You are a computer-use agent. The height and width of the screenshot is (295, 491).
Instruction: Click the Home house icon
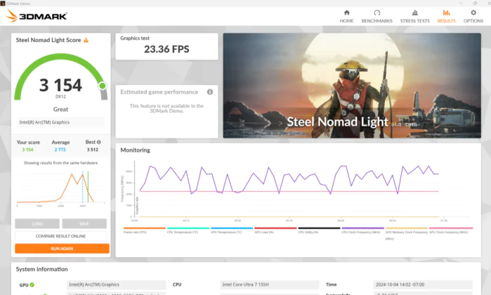346,13
